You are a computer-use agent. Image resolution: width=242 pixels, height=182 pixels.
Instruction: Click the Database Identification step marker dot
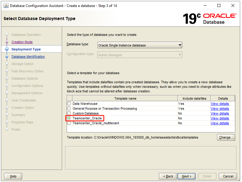(x=7, y=57)
